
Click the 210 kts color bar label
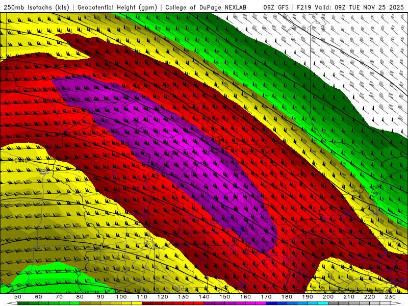pyautogui.click(x=349, y=297)
